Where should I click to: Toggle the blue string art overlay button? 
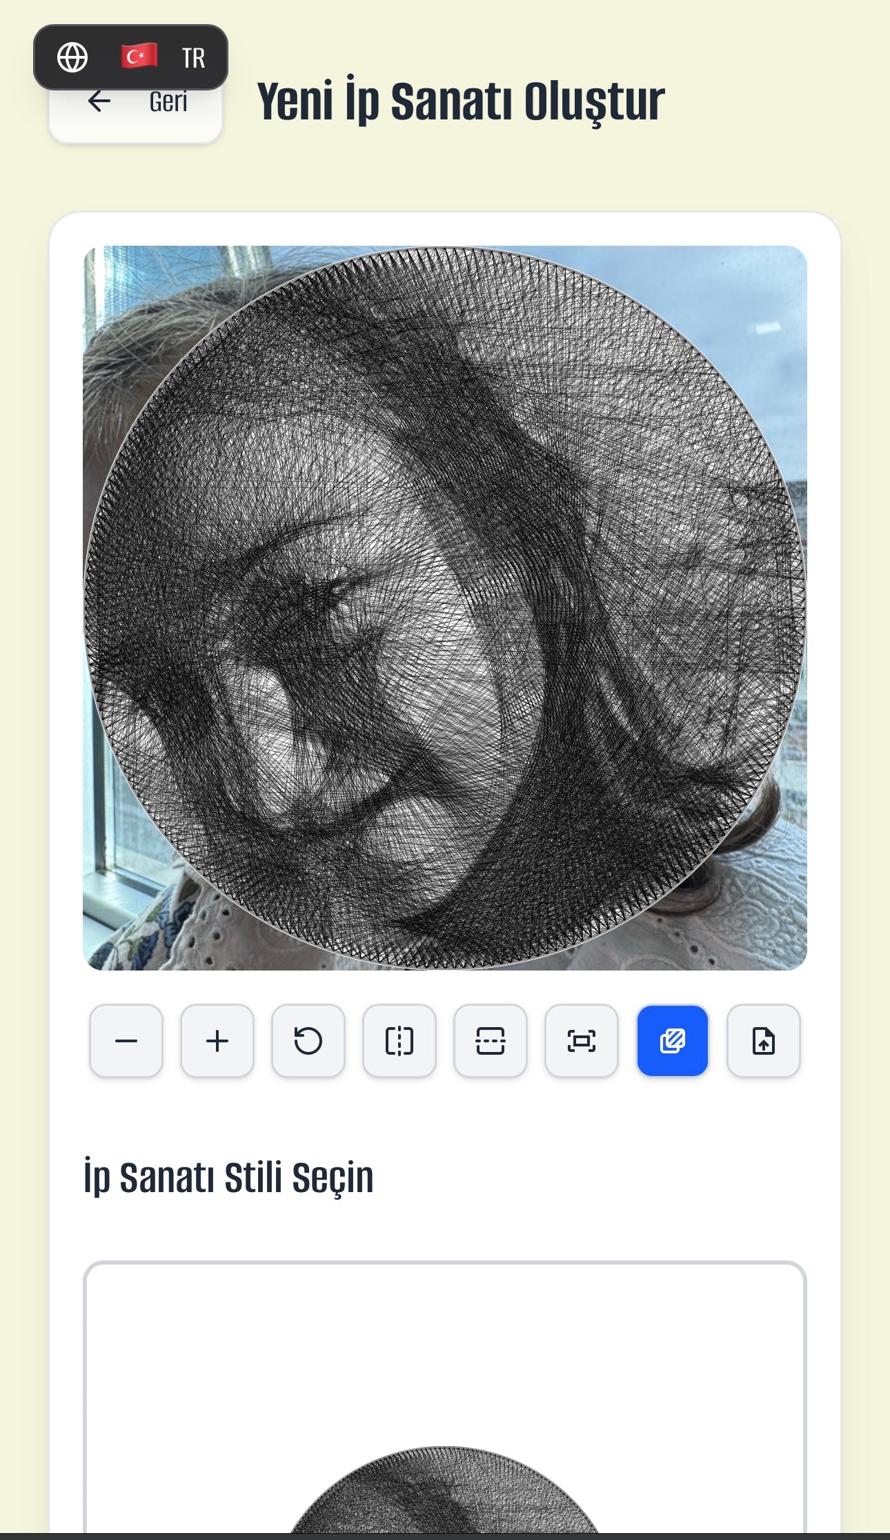(673, 1040)
